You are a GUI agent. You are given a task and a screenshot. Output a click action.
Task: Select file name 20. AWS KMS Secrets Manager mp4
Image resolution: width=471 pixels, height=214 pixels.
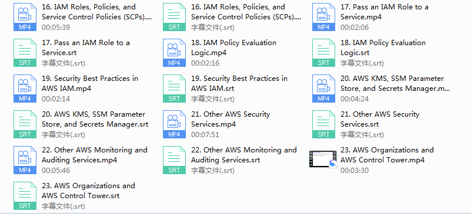(395, 83)
